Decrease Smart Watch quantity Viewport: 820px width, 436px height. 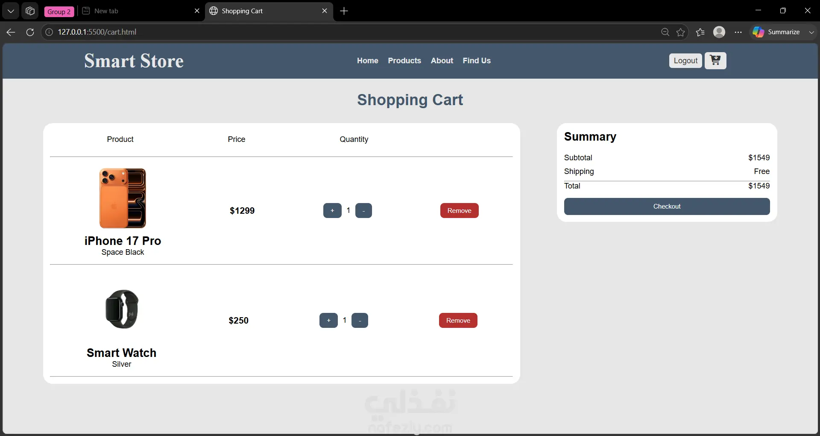pyautogui.click(x=360, y=321)
